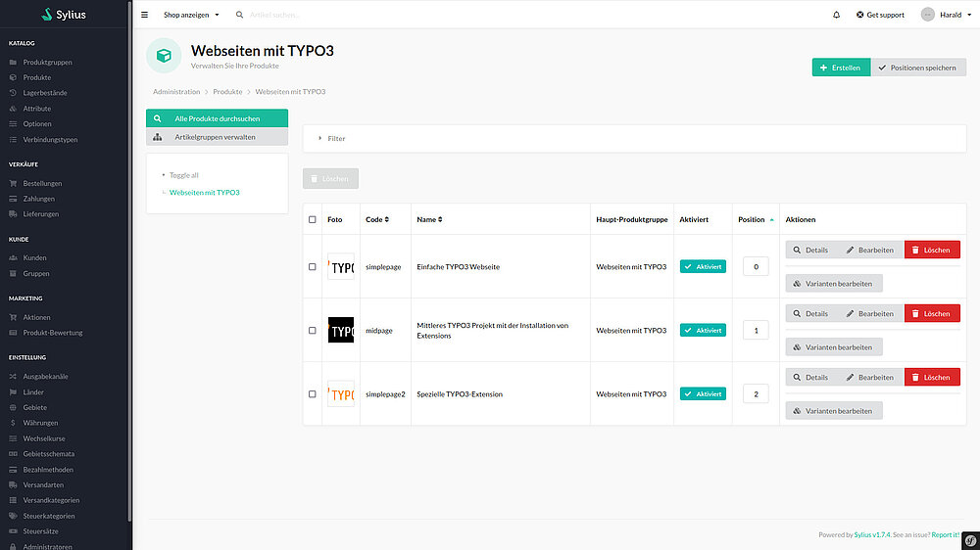Click the bulk Löschen button above table
The width and height of the screenshot is (980, 550).
[x=330, y=178]
